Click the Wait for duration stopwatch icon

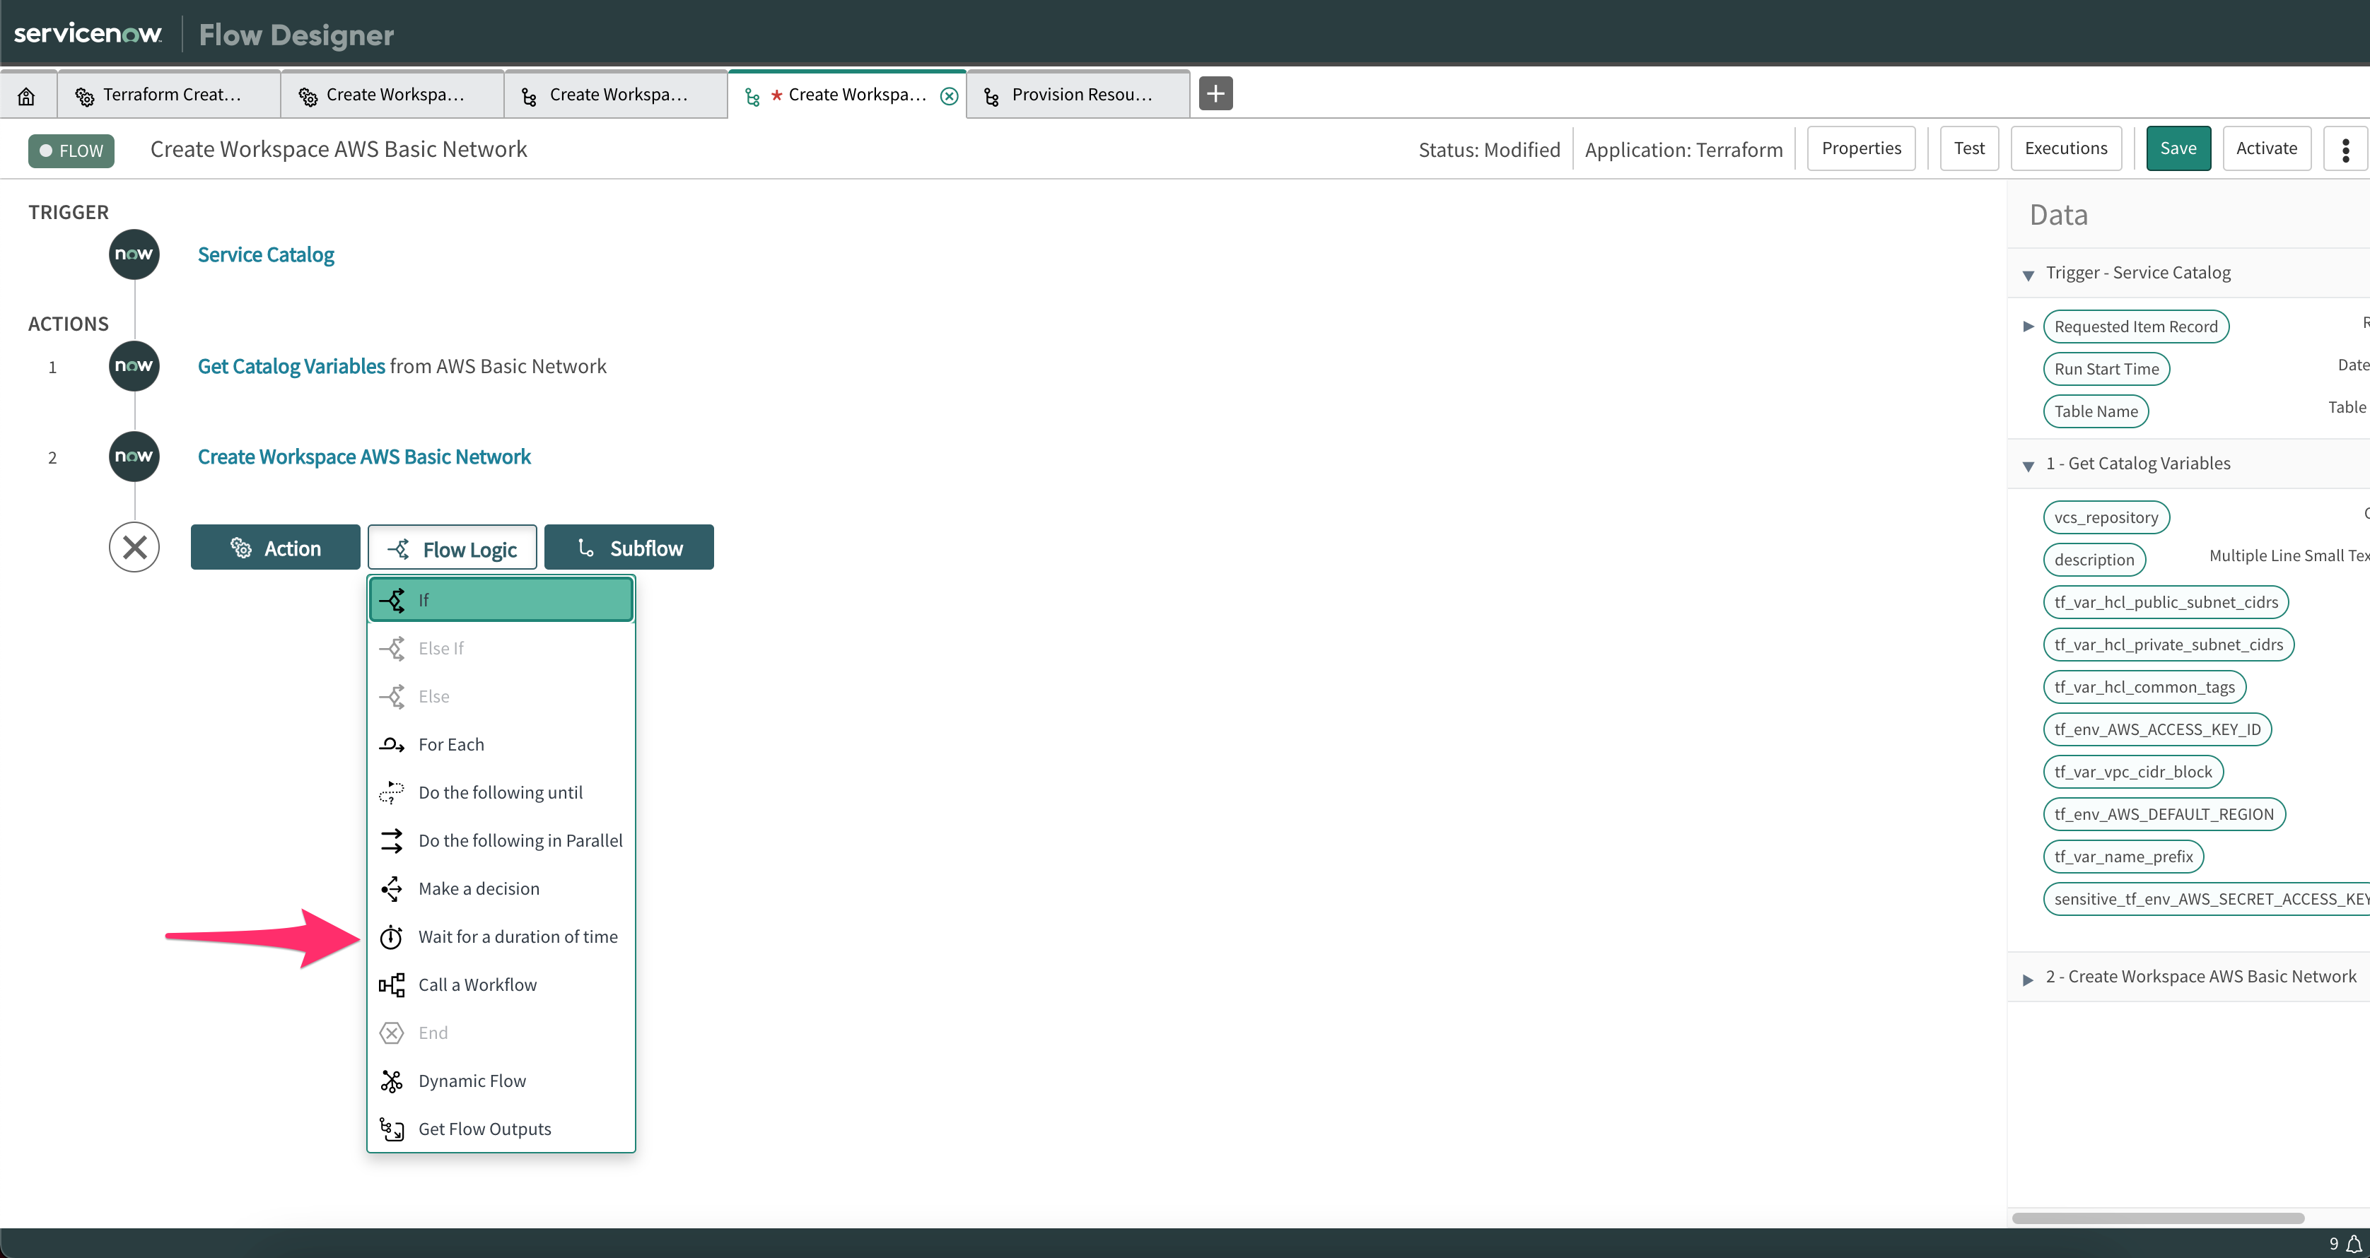click(392, 937)
